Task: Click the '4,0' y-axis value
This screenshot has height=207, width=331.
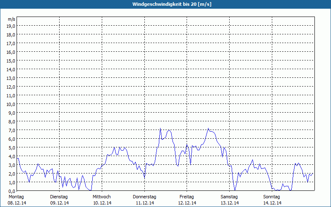Action: coord(12,156)
